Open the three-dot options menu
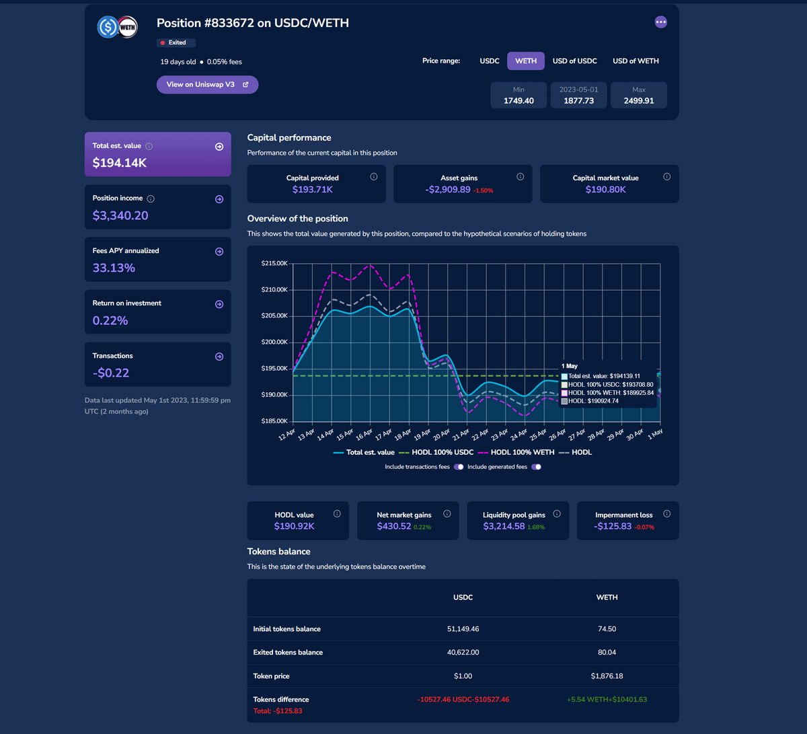Screen dimensions: 807x734 [660, 22]
